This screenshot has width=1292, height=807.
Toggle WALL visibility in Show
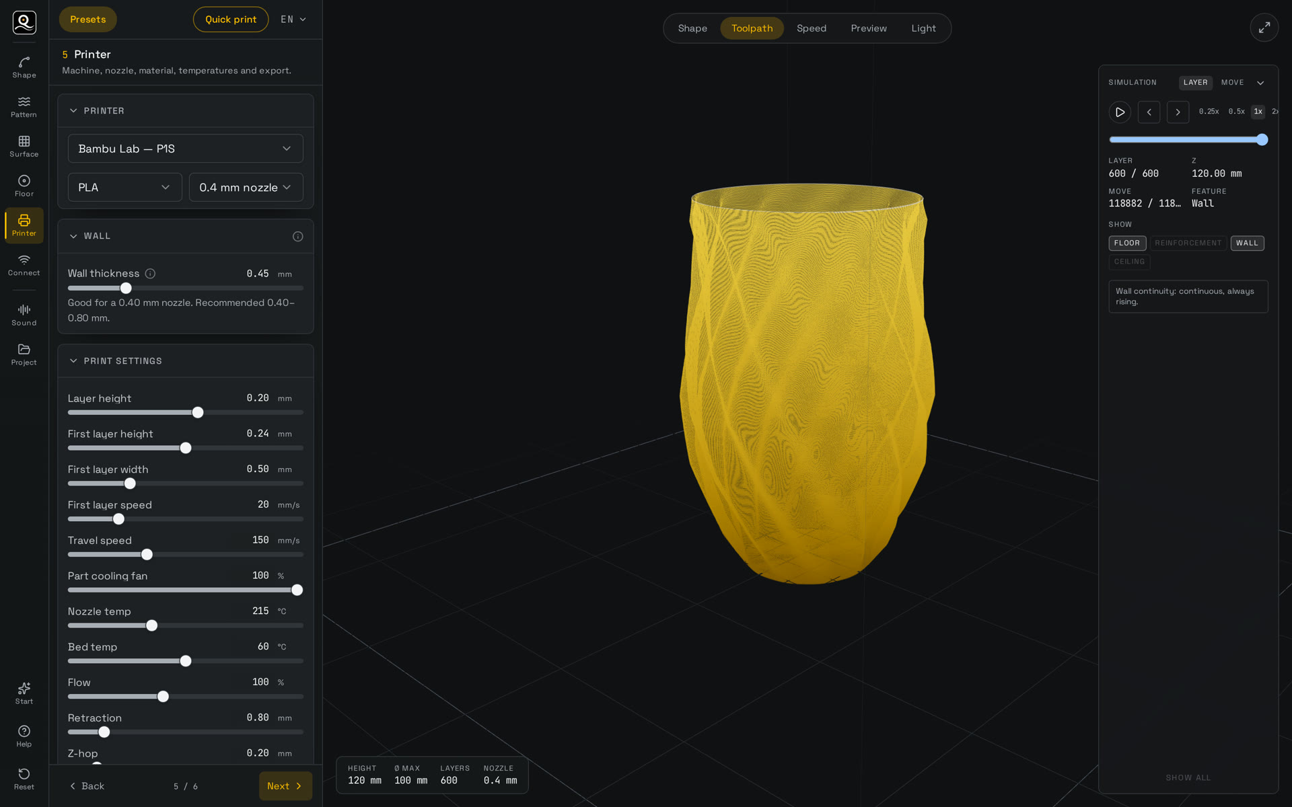tap(1247, 243)
